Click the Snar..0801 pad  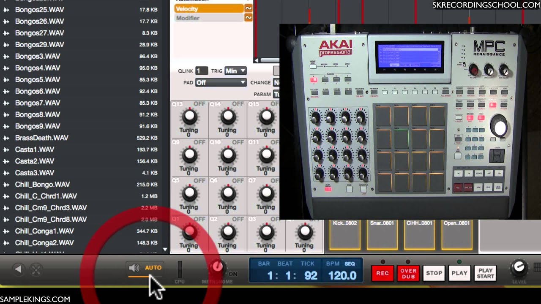coord(382,234)
